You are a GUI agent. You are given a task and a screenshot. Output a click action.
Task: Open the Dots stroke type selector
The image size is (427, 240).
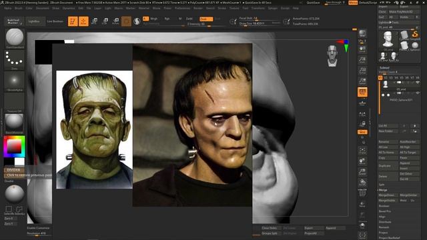click(x=15, y=59)
